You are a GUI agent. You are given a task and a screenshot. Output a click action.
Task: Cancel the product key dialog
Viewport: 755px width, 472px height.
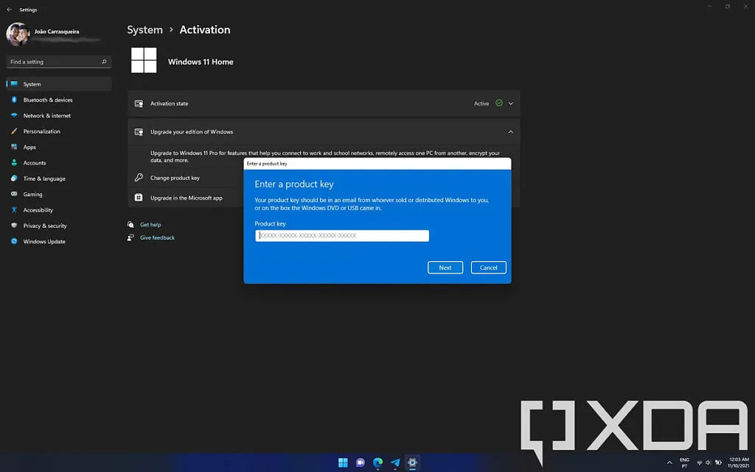489,268
